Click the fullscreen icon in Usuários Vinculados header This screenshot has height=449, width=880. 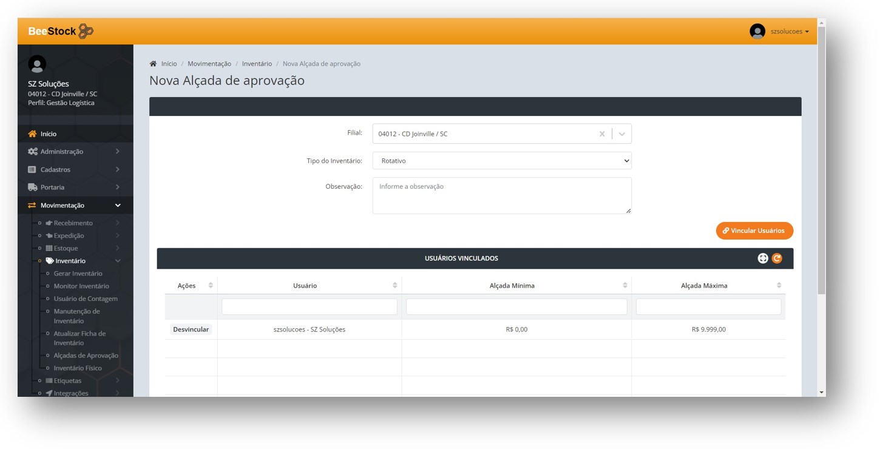(763, 258)
